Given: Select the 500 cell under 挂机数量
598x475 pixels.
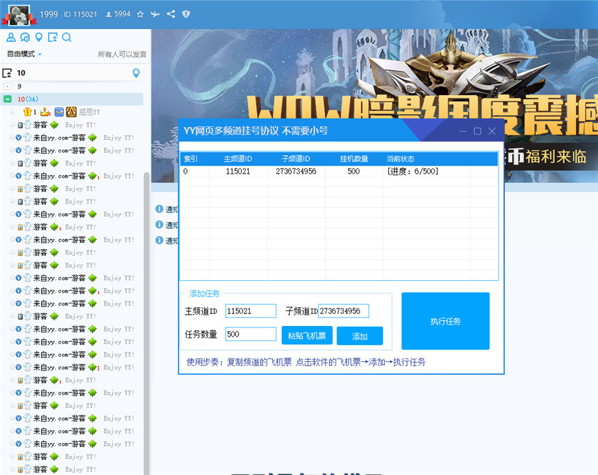Looking at the screenshot, I should click(353, 171).
